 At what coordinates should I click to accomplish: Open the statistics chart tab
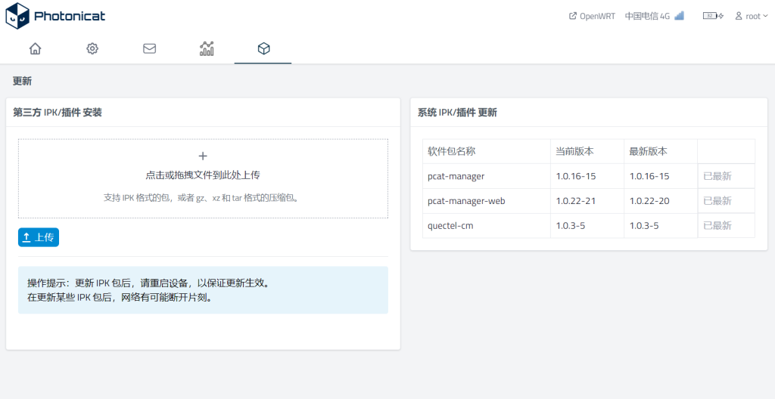[x=207, y=49]
